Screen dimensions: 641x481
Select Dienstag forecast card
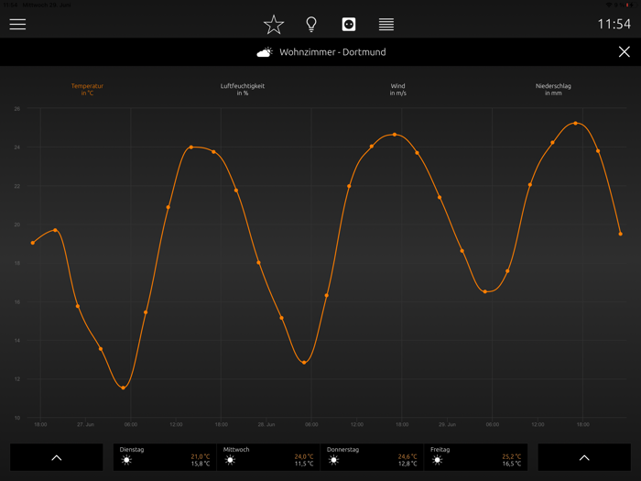pyautogui.click(x=165, y=457)
